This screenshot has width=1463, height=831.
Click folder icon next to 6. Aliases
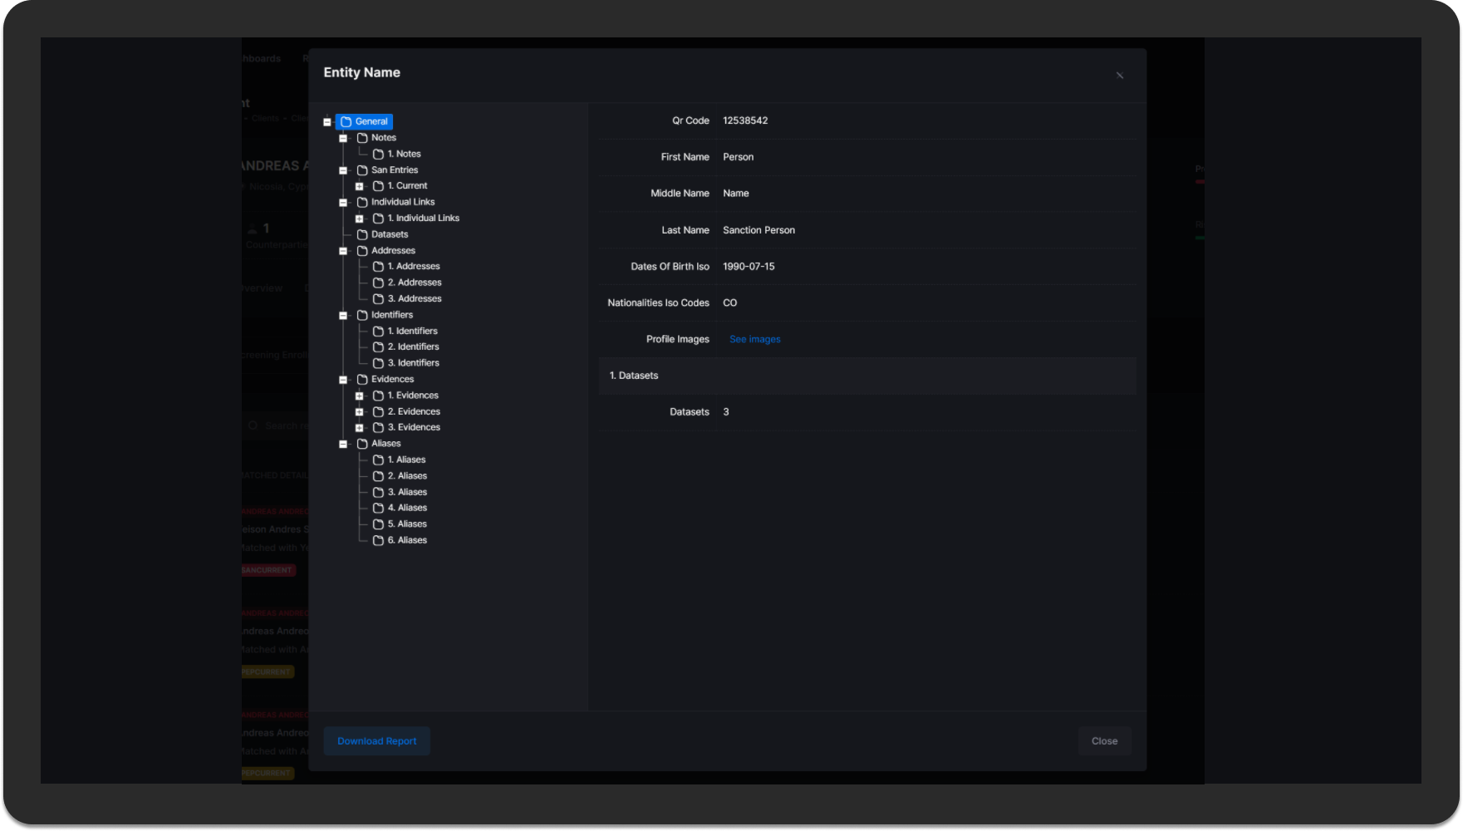378,540
